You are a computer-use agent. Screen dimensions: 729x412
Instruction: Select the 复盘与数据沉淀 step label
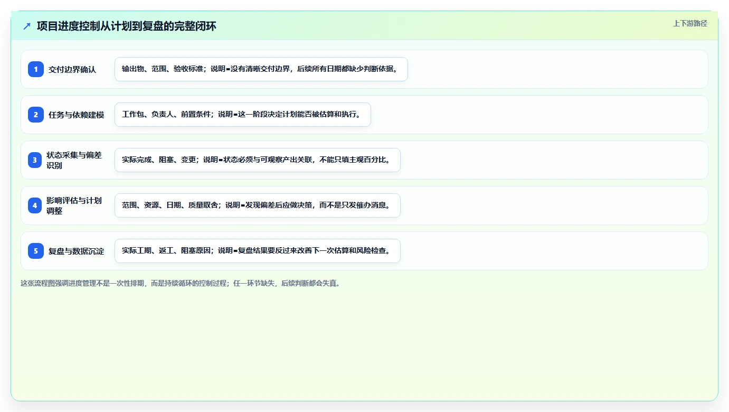click(x=76, y=251)
